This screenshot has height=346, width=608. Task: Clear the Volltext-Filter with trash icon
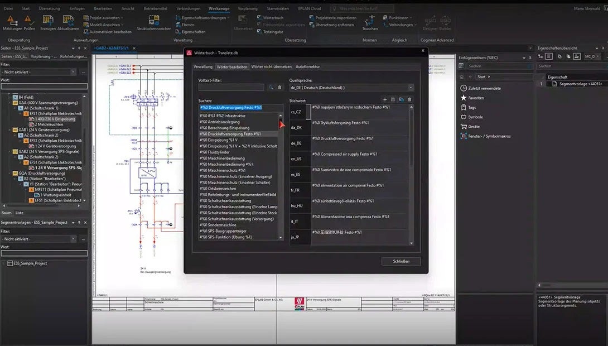tap(280, 88)
